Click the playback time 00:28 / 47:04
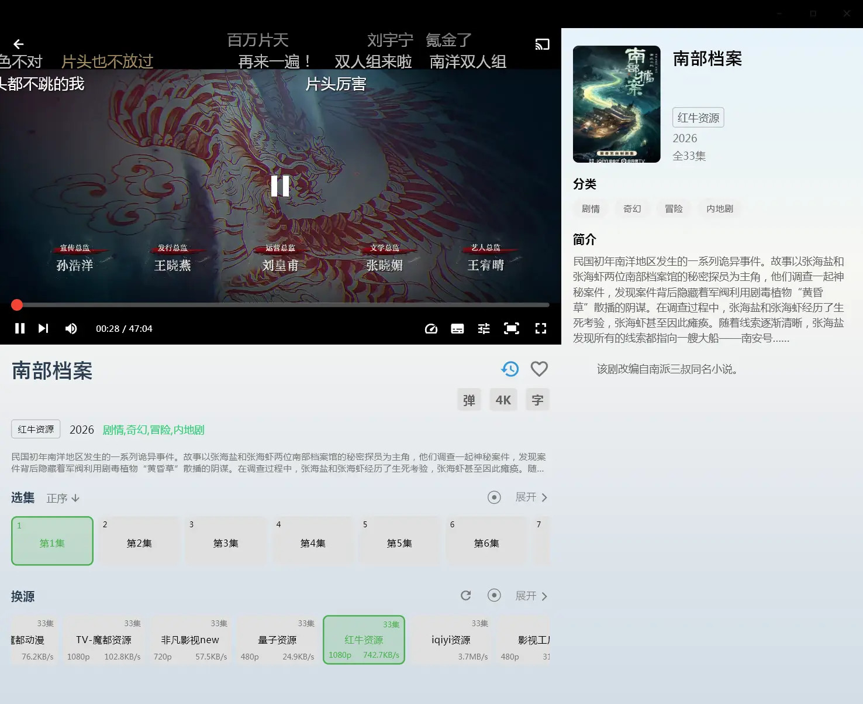 pos(124,329)
